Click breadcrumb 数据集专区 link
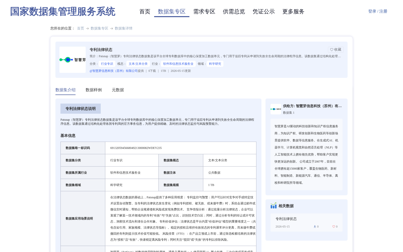Viewport: 403px width, 252px height. click(x=99, y=28)
